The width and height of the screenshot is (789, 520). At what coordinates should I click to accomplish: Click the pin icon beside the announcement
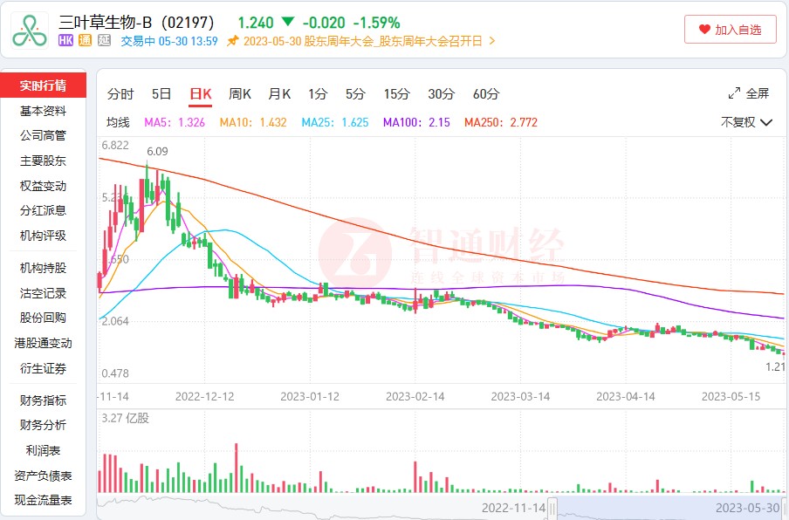pyautogui.click(x=232, y=40)
